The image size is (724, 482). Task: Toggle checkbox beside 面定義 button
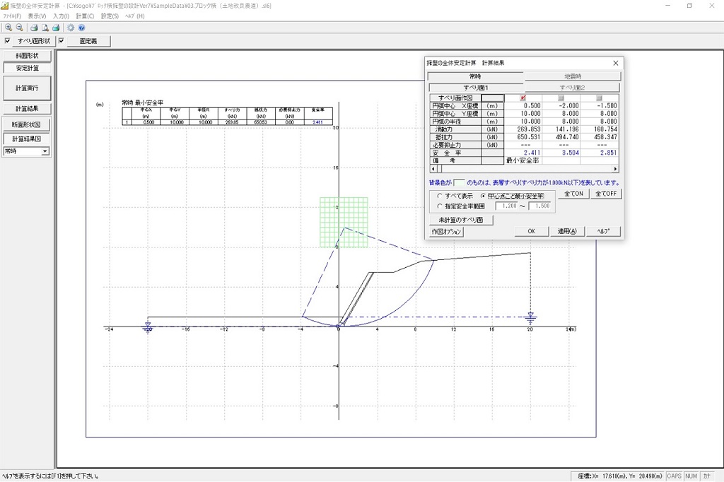[61, 40]
